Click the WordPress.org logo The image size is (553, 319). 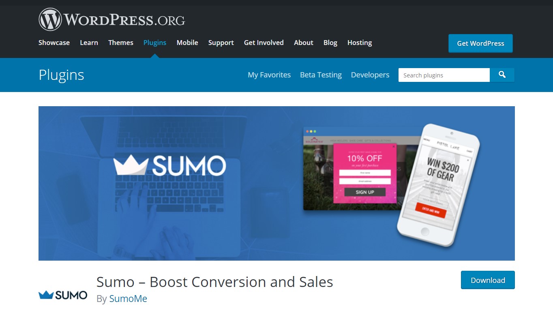pos(112,19)
